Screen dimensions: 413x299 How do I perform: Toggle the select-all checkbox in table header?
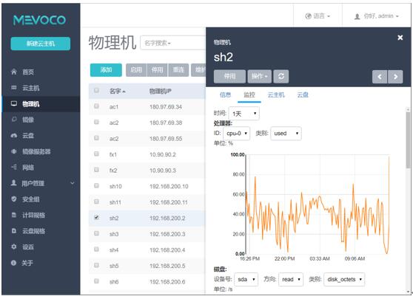point(96,90)
